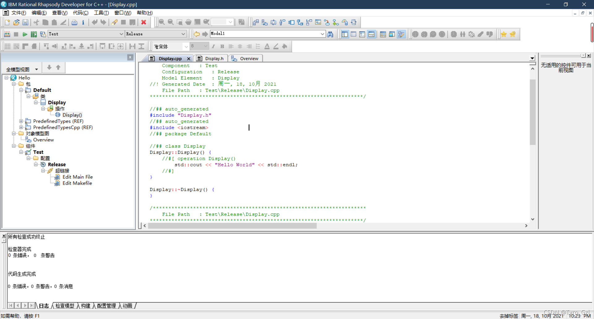Open the Model1 navigation dropdown arrow

click(x=322, y=34)
